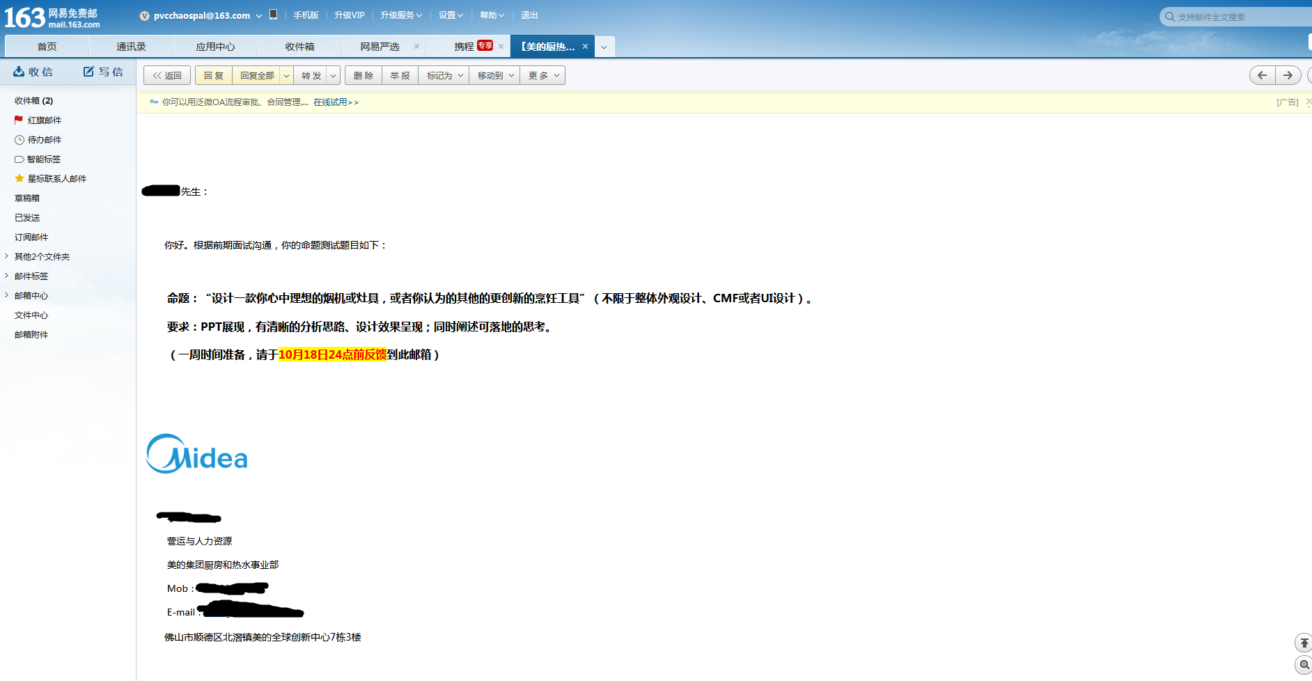Click the 返回 back button
Image resolution: width=1312 pixels, height=681 pixels.
pos(167,75)
